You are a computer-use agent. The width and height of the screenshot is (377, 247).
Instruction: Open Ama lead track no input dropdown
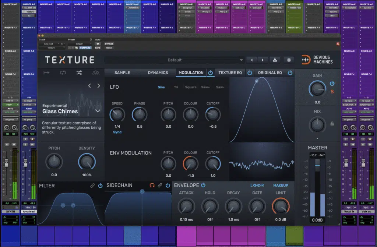(x=29, y=101)
